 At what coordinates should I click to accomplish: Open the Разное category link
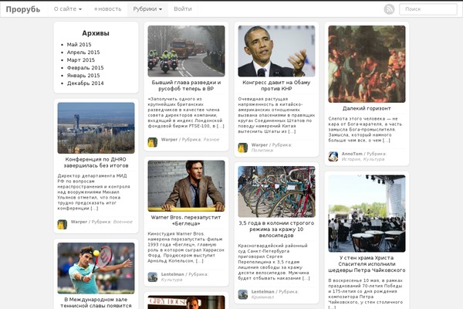click(211, 140)
